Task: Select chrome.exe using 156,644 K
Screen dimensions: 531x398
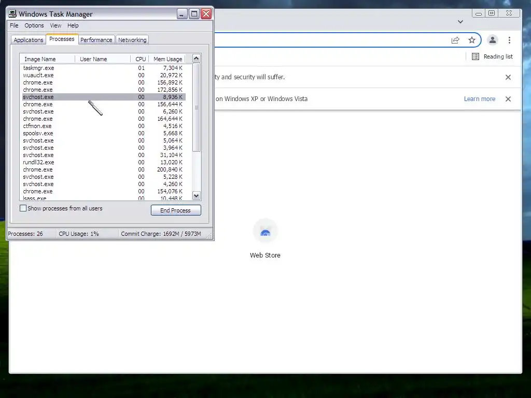Action: (x=104, y=104)
